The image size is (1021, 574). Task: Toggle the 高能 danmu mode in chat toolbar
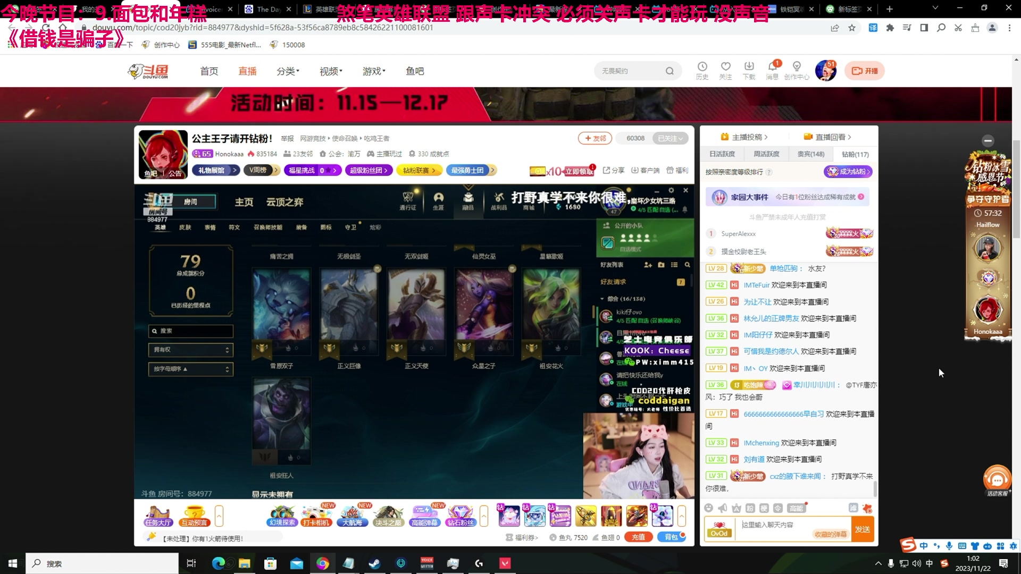(x=796, y=508)
